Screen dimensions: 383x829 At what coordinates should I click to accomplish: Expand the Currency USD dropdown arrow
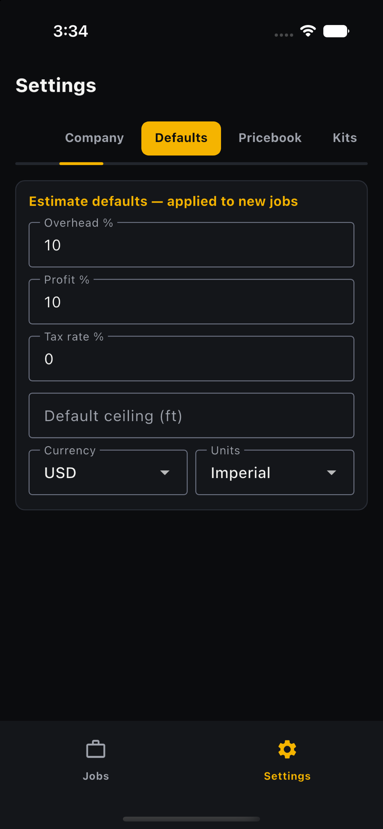(165, 472)
